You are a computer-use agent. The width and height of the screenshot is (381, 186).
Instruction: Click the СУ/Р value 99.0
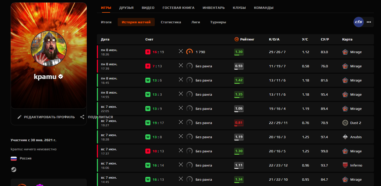tap(324, 151)
